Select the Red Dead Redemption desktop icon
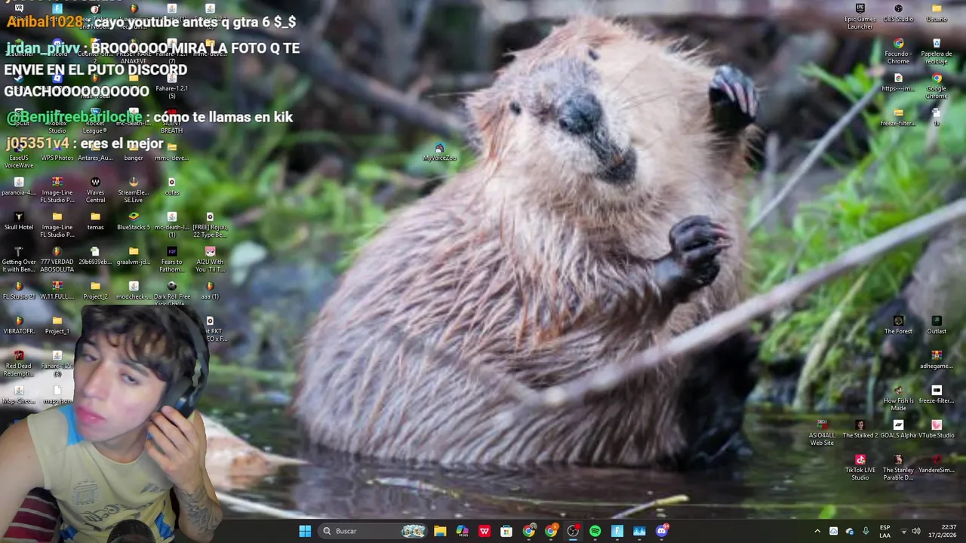This screenshot has width=966, height=543. pos(19,362)
